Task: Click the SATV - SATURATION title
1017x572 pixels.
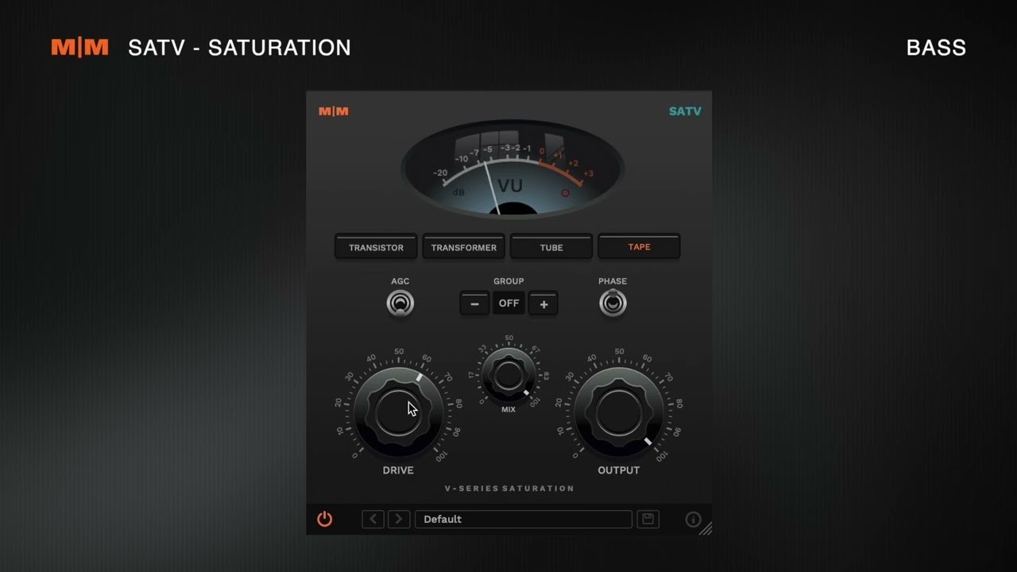Action: point(239,48)
